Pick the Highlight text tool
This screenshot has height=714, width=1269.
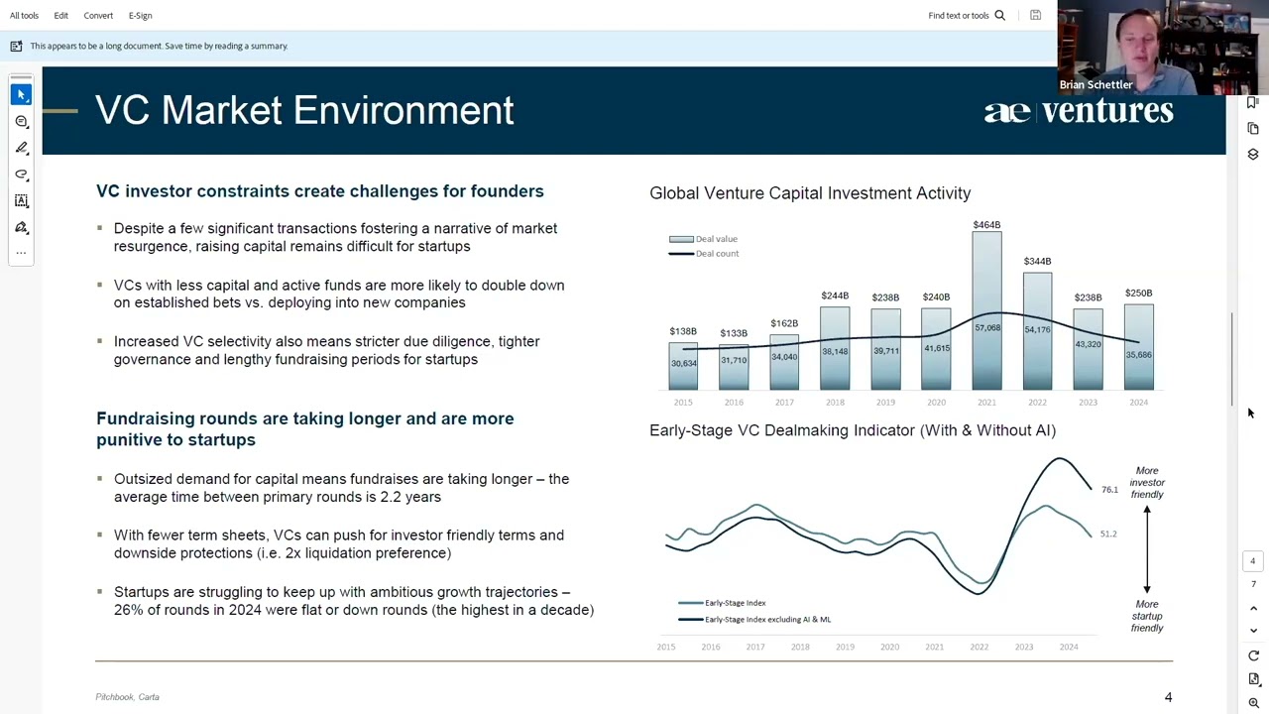(x=21, y=148)
